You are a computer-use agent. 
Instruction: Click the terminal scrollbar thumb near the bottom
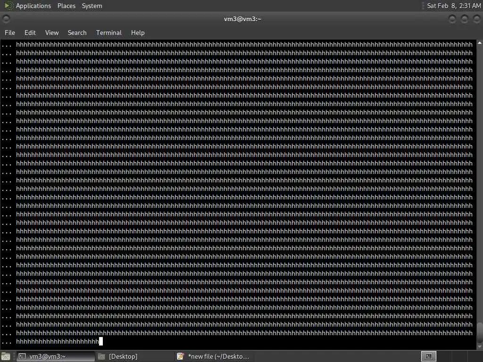[x=480, y=332]
